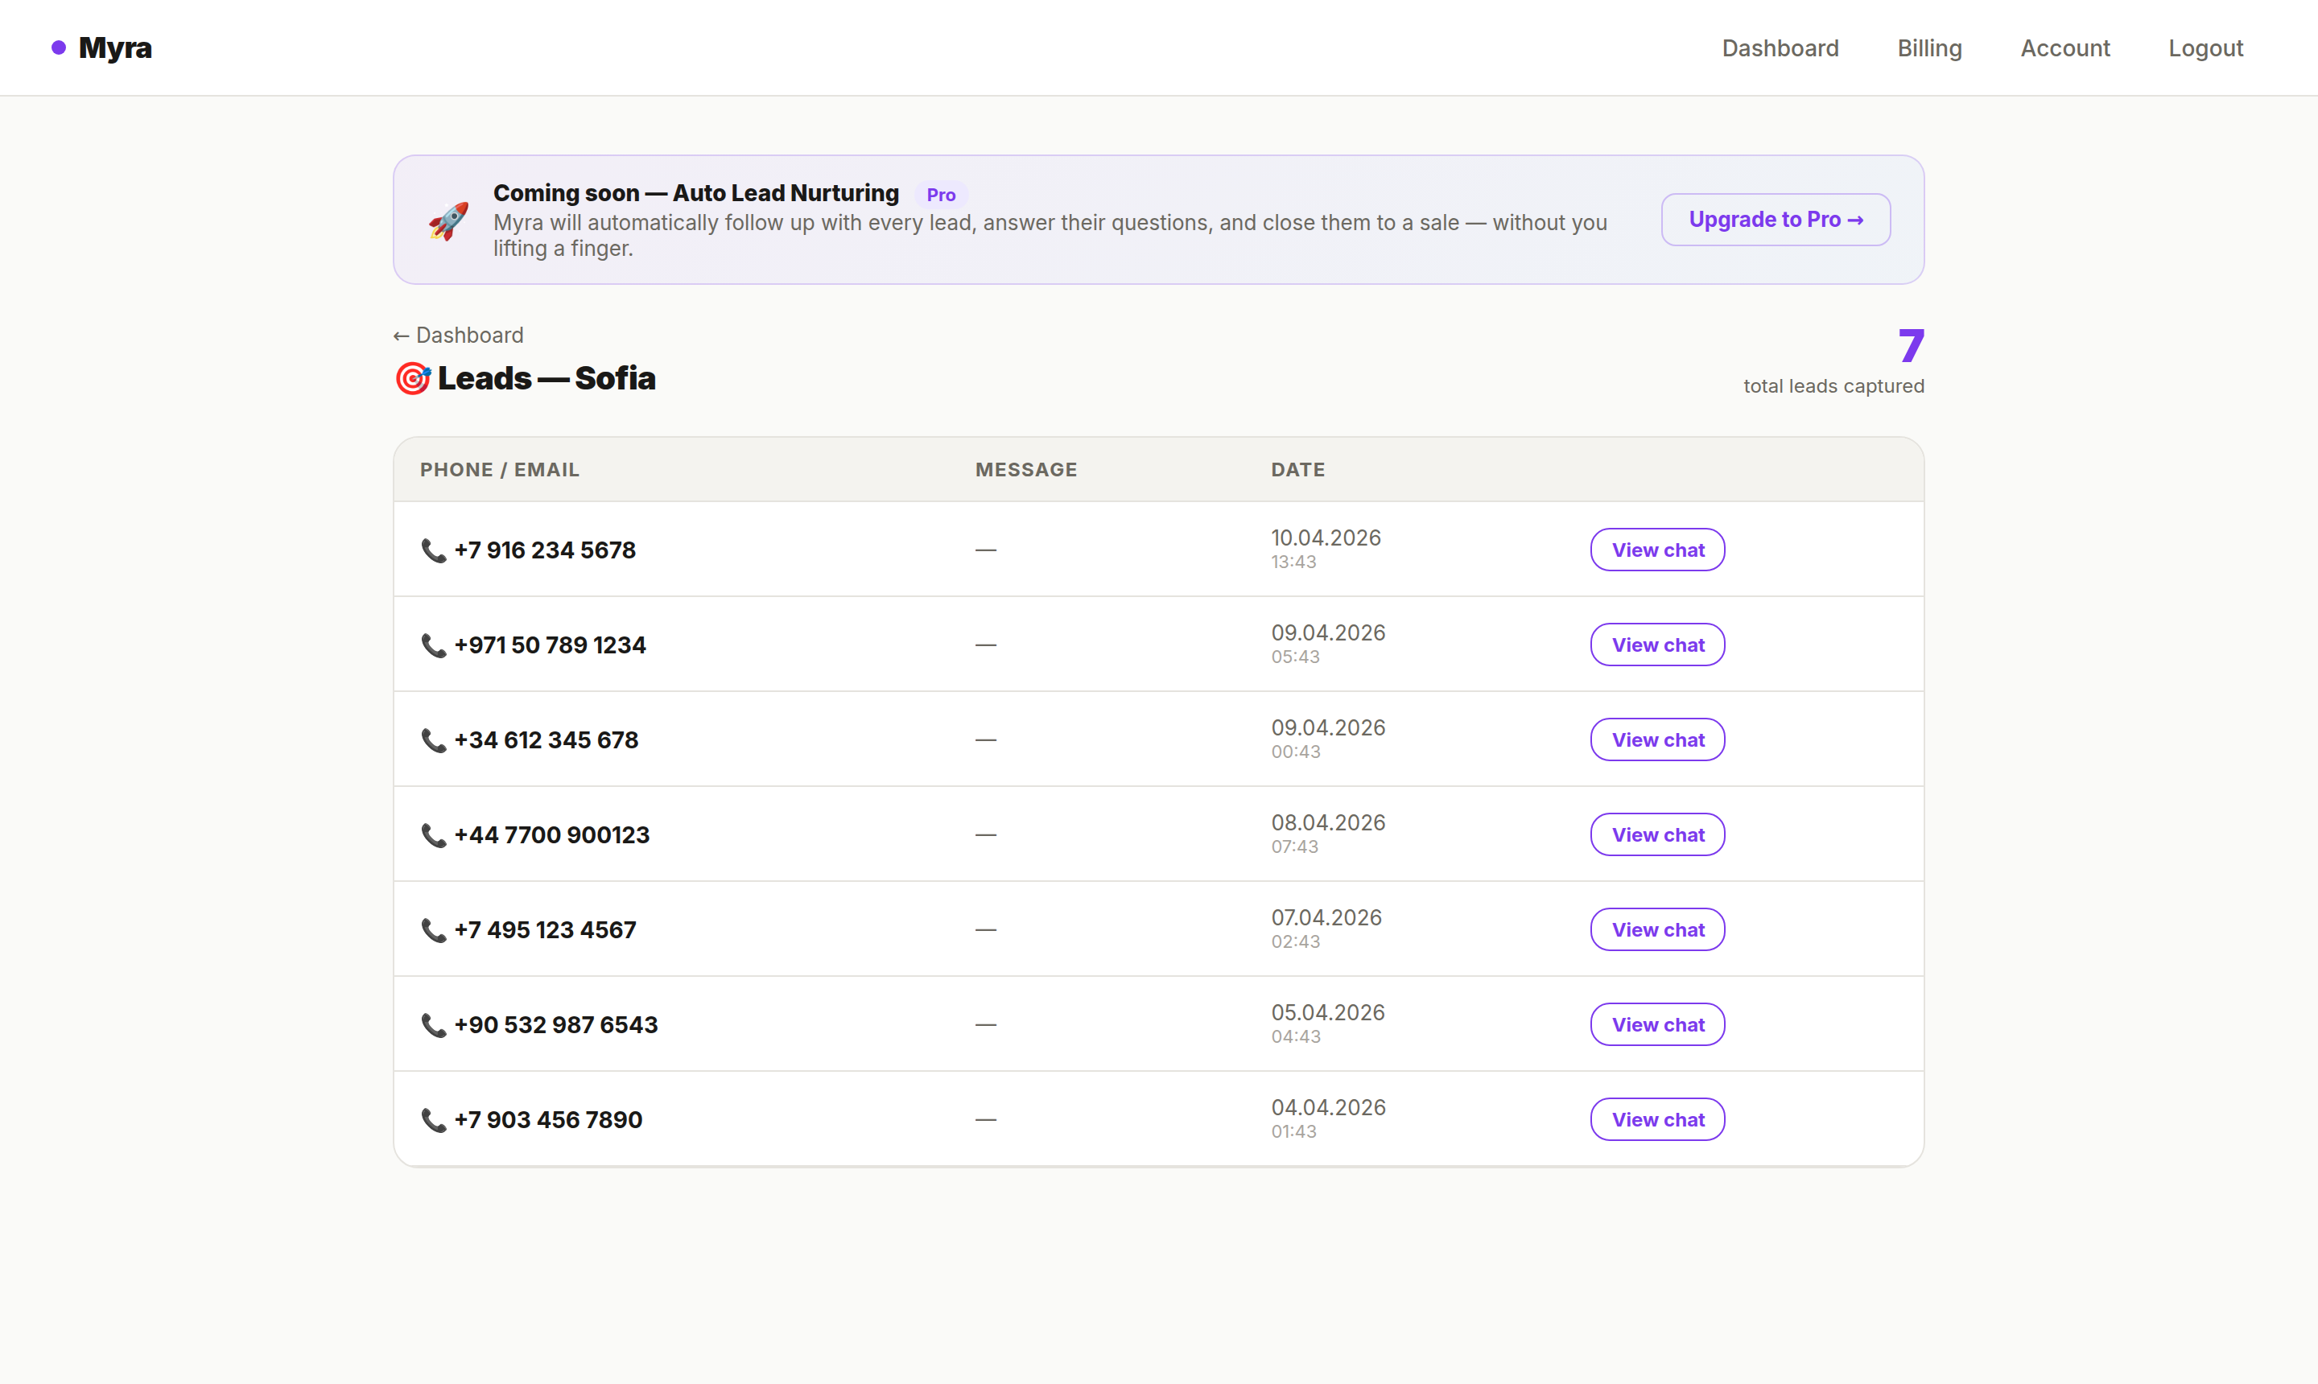Click the rocket icon in banner
The width and height of the screenshot is (2318, 1384).
pos(448,221)
